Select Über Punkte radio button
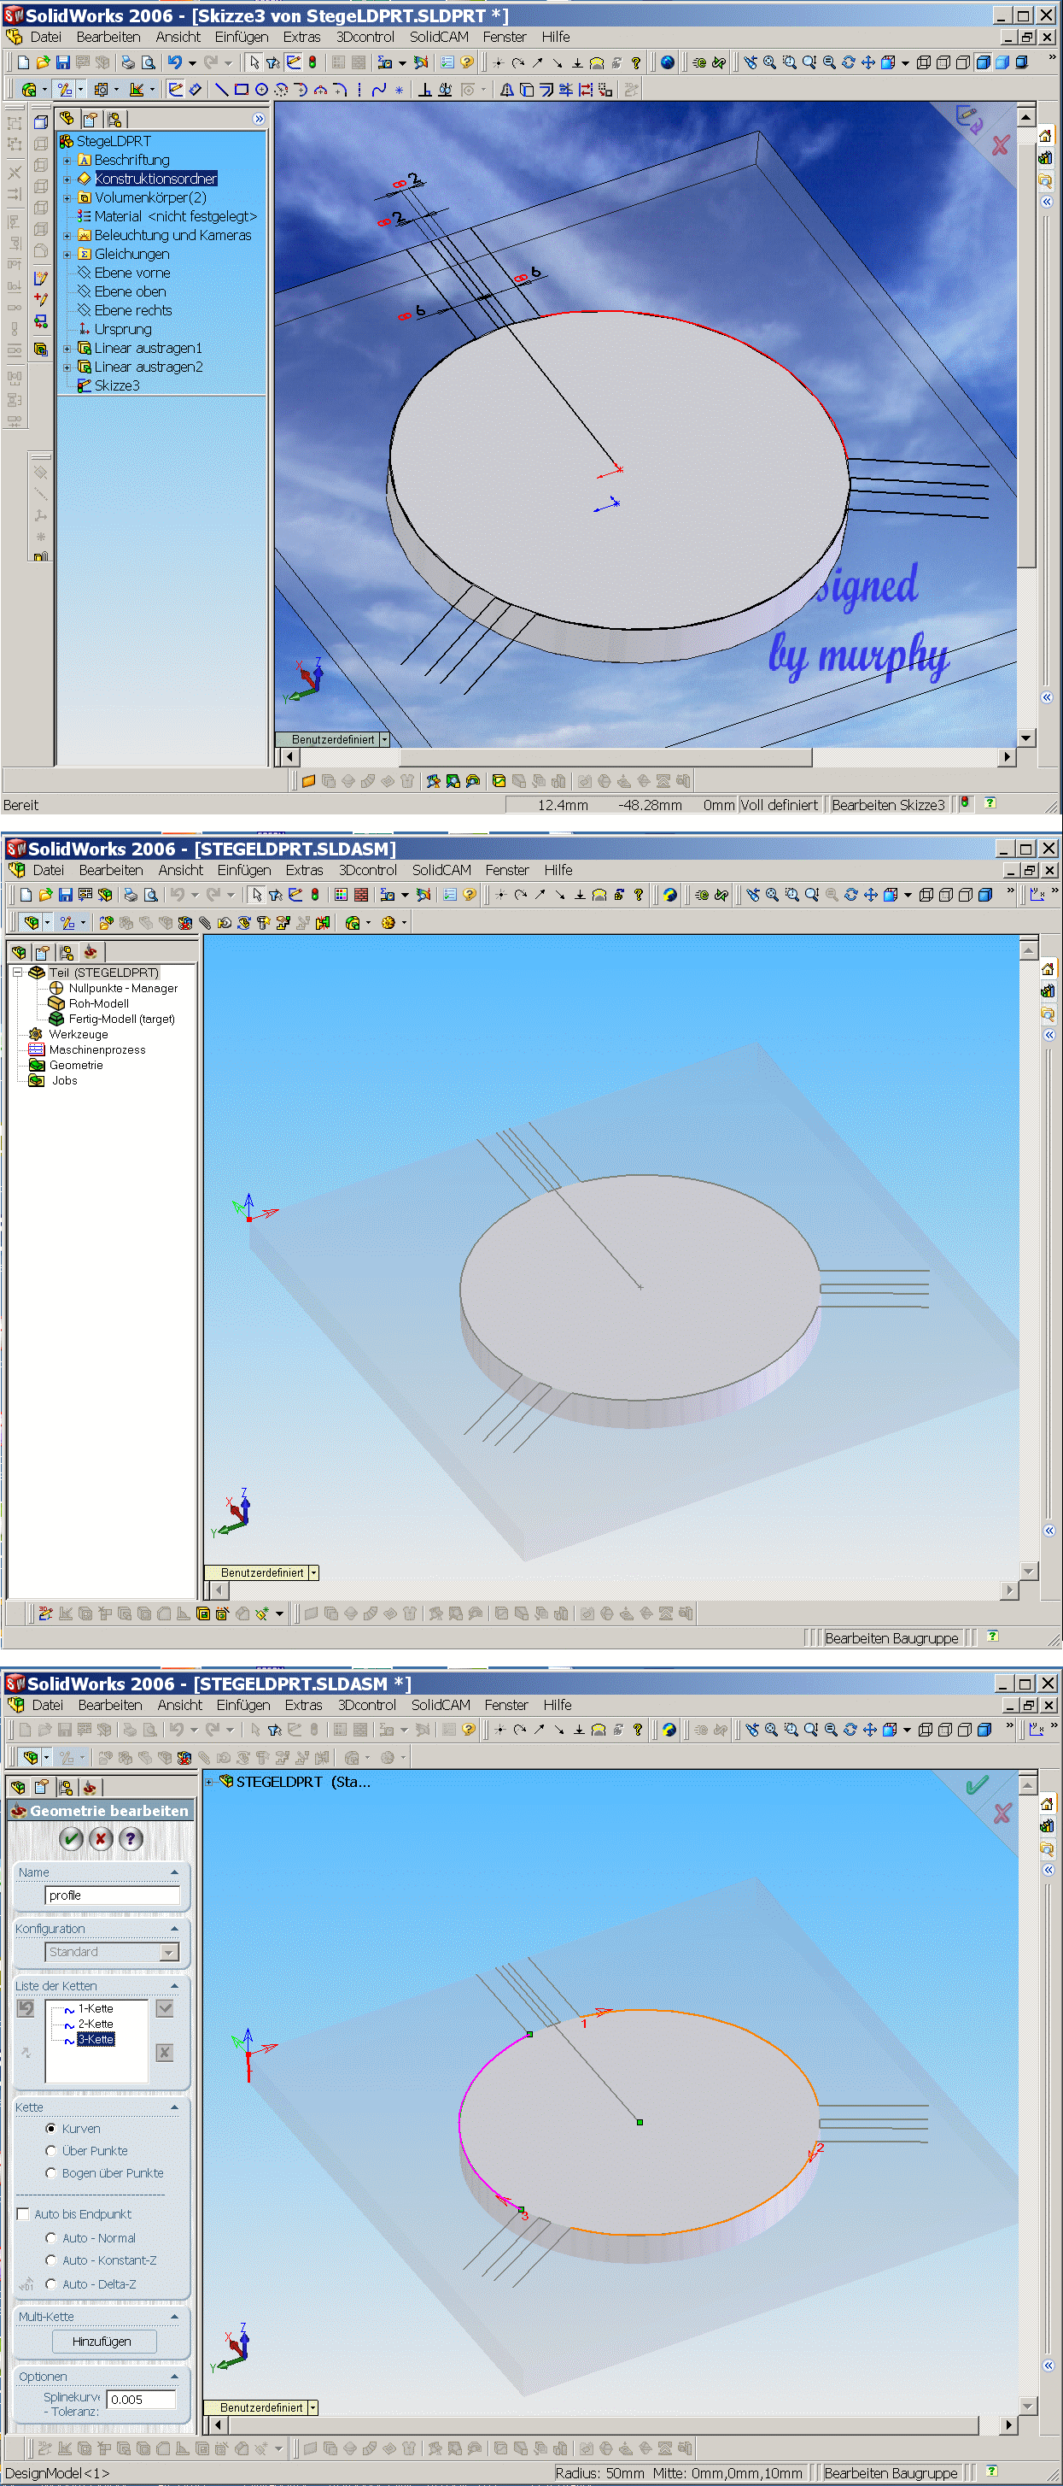Image resolution: width=1063 pixels, height=2486 pixels. pos(51,2151)
